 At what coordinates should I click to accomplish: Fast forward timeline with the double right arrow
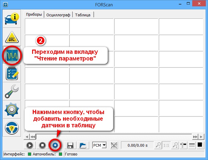[195, 137]
